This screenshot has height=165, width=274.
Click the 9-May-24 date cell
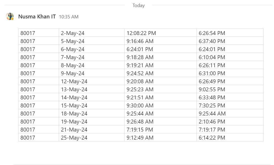point(92,73)
